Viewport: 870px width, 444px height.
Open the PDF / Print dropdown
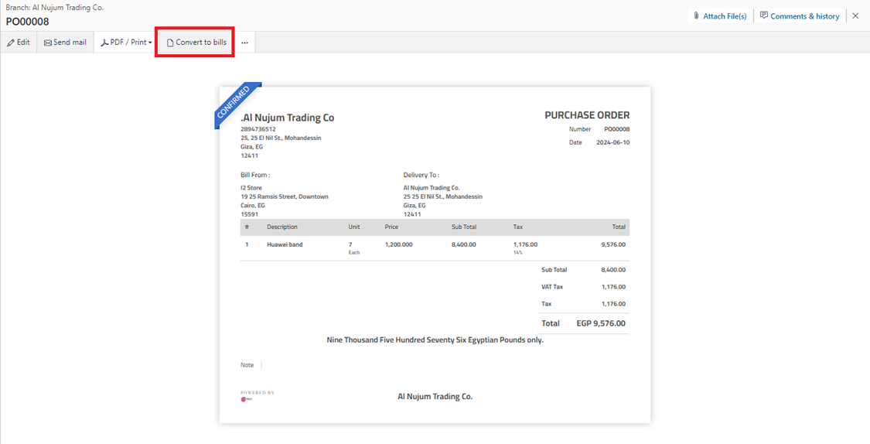pyautogui.click(x=126, y=43)
